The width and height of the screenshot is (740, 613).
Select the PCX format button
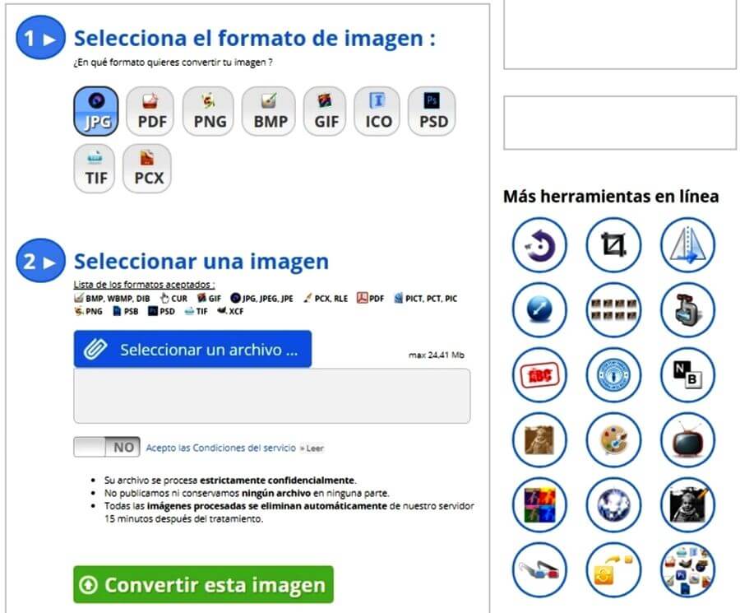[x=147, y=169]
